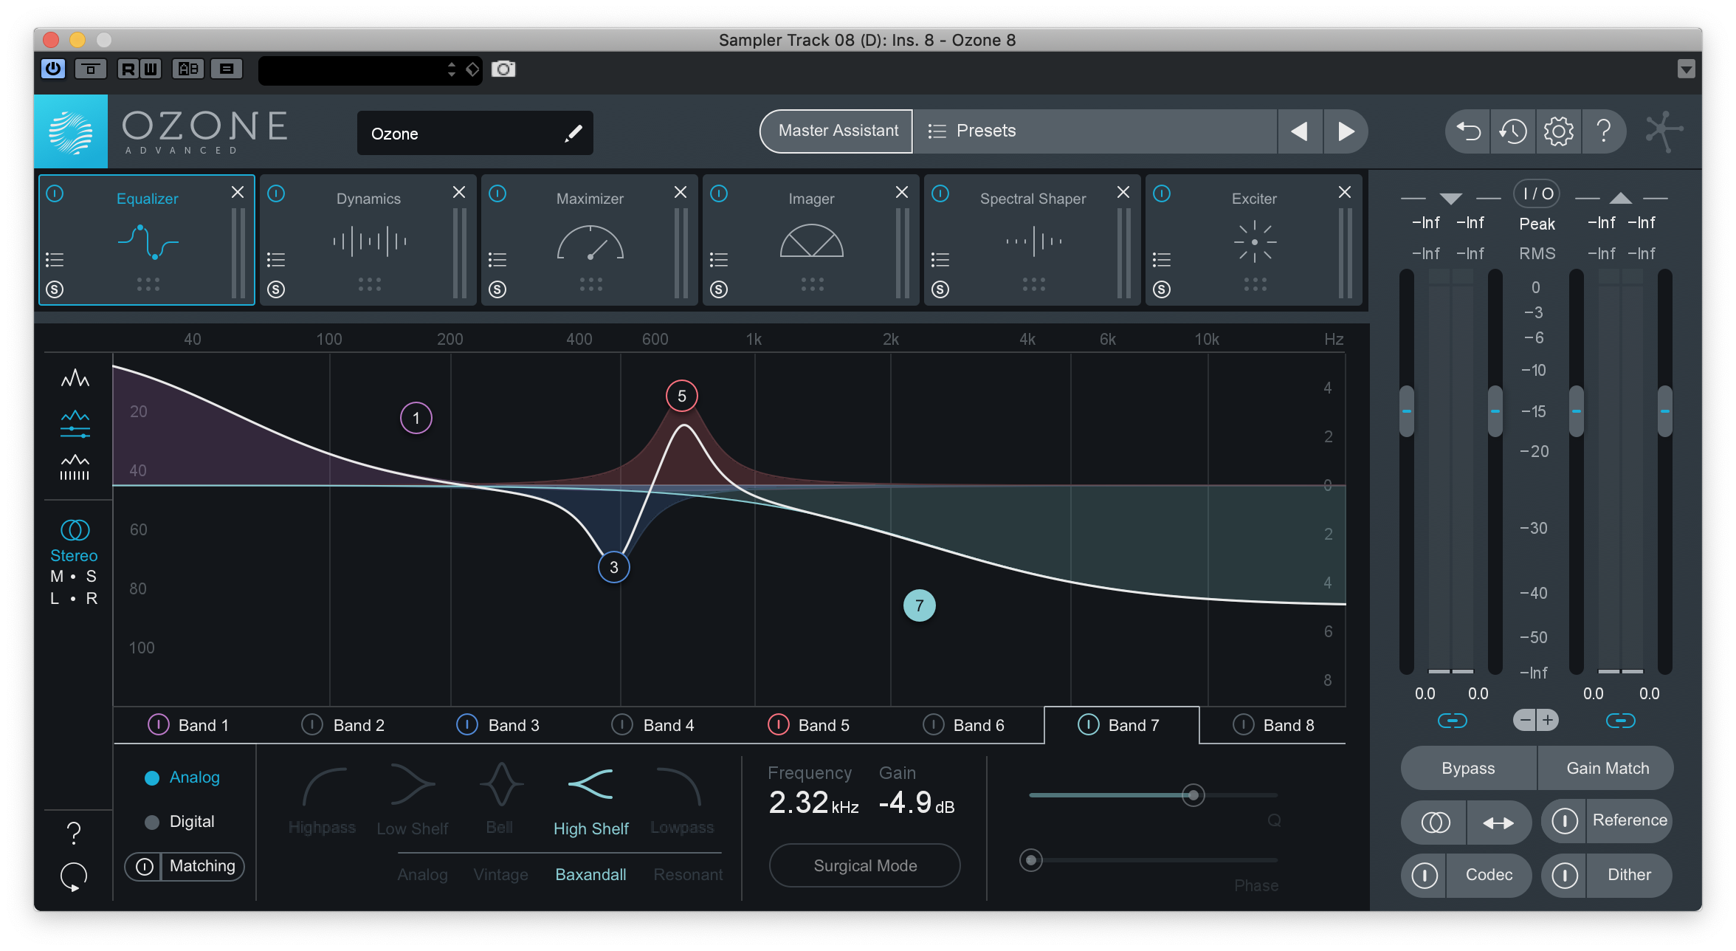
Task: Expand the top-right host menu arrow
Action: (x=1686, y=69)
